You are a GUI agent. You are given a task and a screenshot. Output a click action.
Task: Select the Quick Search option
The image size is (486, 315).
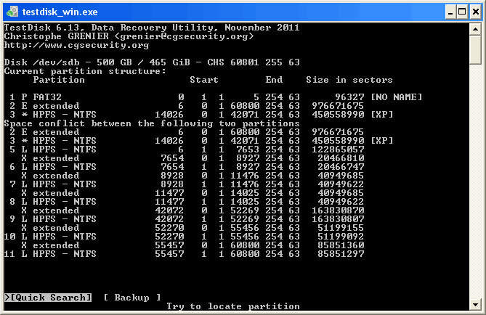48,298
